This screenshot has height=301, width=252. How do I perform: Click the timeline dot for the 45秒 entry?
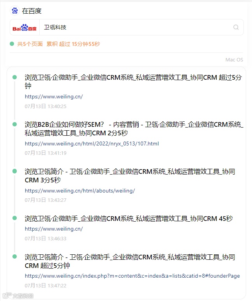15,218
